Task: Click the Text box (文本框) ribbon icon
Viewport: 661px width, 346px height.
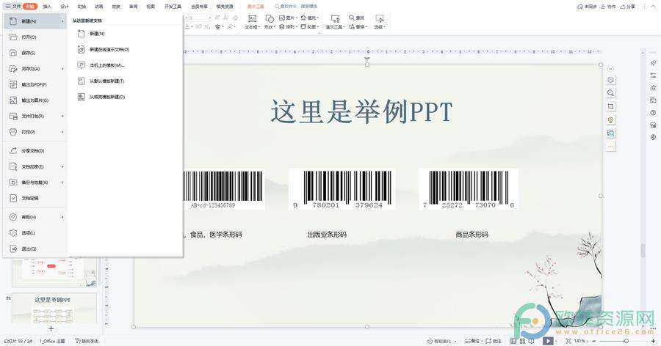Action: point(252,18)
